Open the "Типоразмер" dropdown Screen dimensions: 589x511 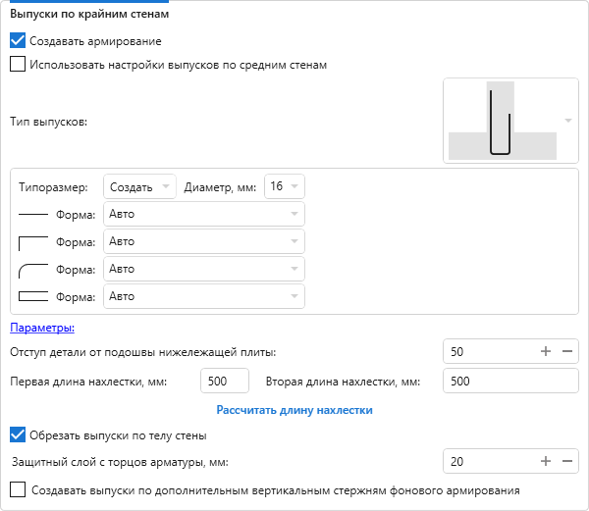[x=138, y=186]
